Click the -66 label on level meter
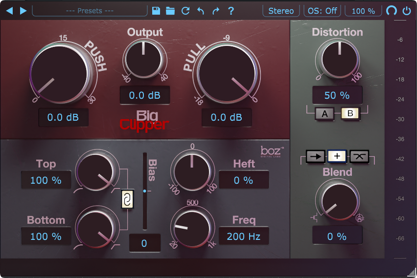This screenshot has width=417, height=278. pos(400,238)
